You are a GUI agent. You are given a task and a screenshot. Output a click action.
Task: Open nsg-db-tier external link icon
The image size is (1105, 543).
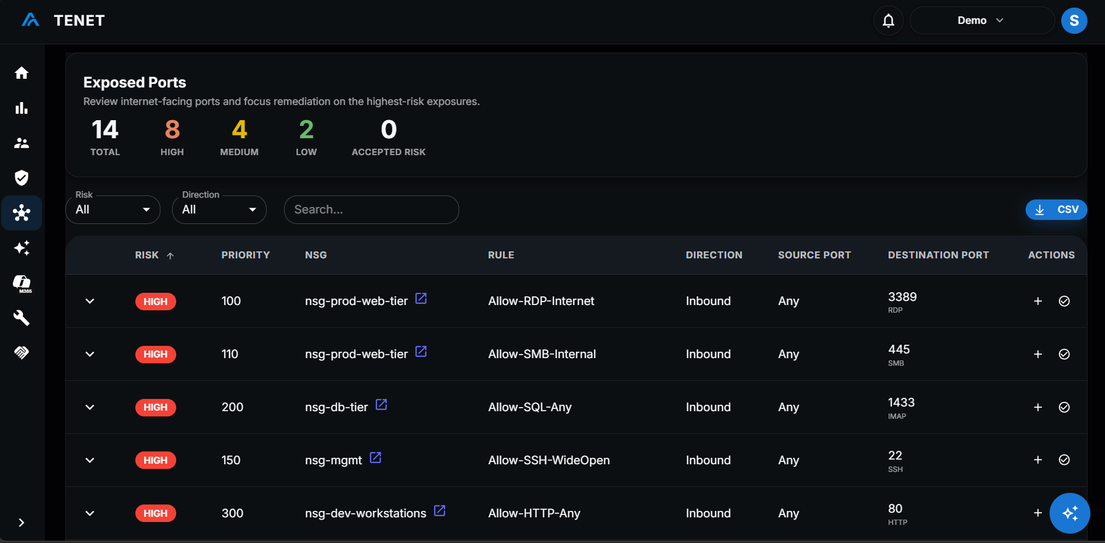click(382, 405)
